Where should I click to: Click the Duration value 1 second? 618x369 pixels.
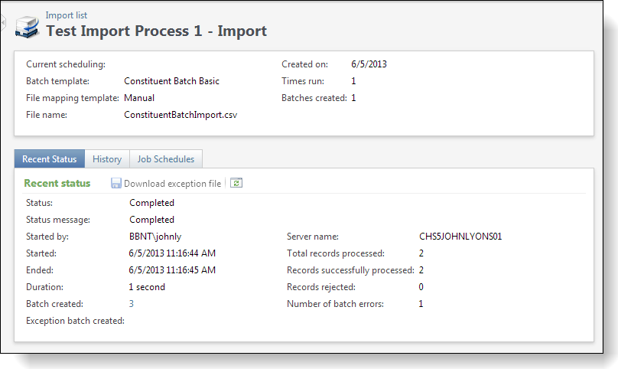tap(147, 287)
